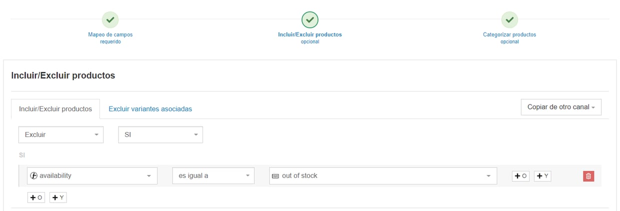Screen dimensions: 620x211
Task: Add an O condition on the rule row
Action: tap(520, 176)
